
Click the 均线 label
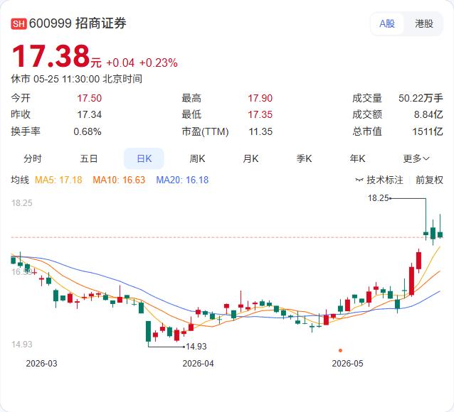coord(20,180)
